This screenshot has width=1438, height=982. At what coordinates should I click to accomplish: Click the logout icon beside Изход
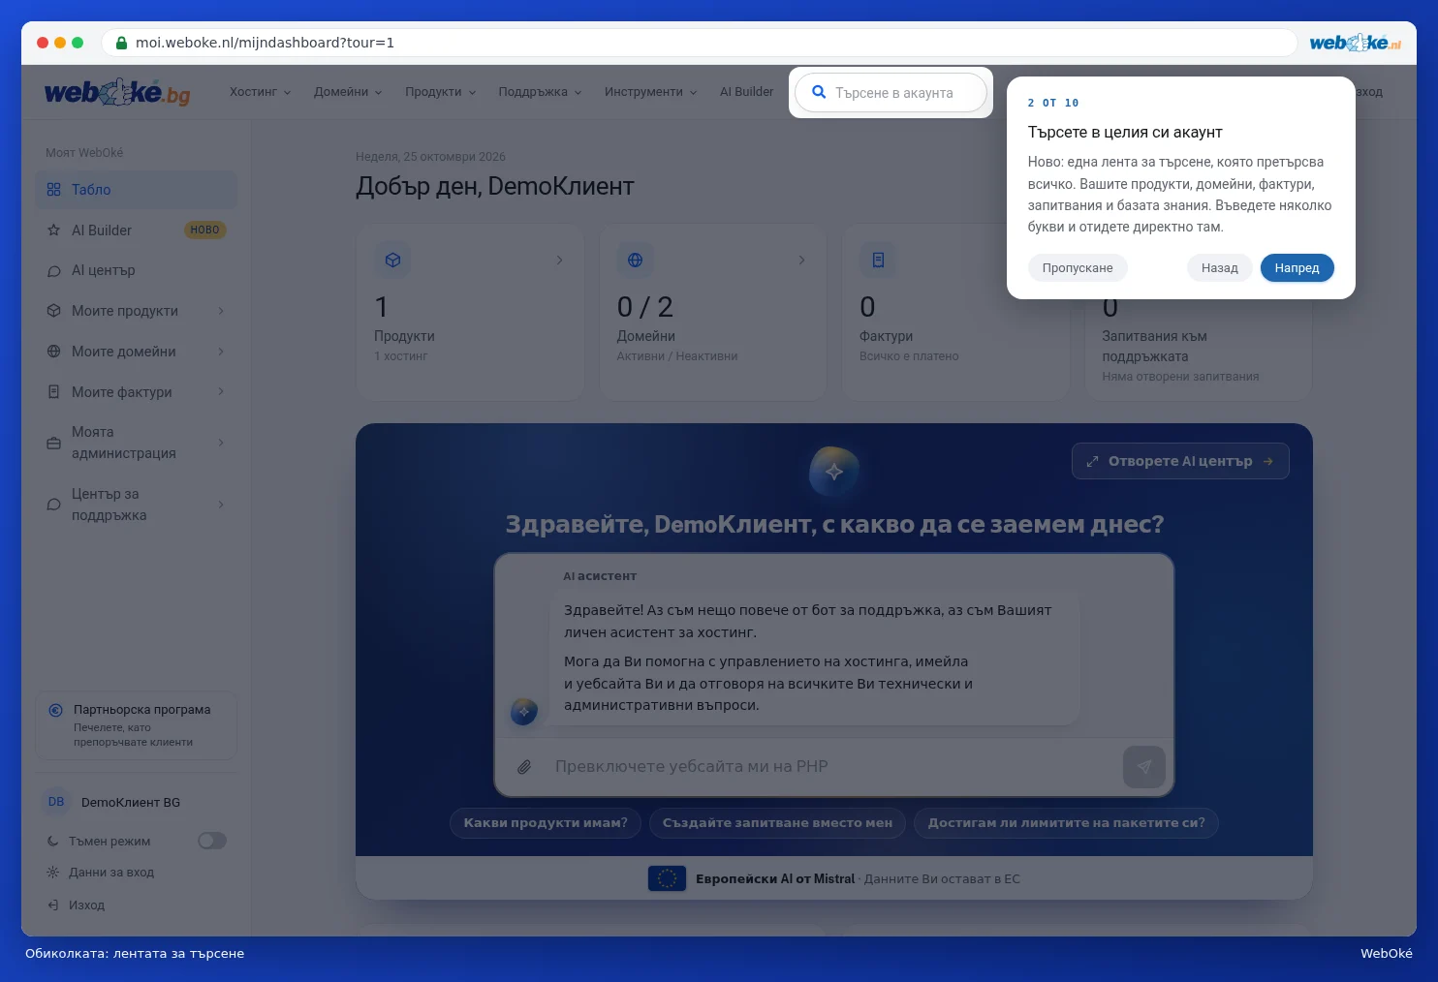53,905
